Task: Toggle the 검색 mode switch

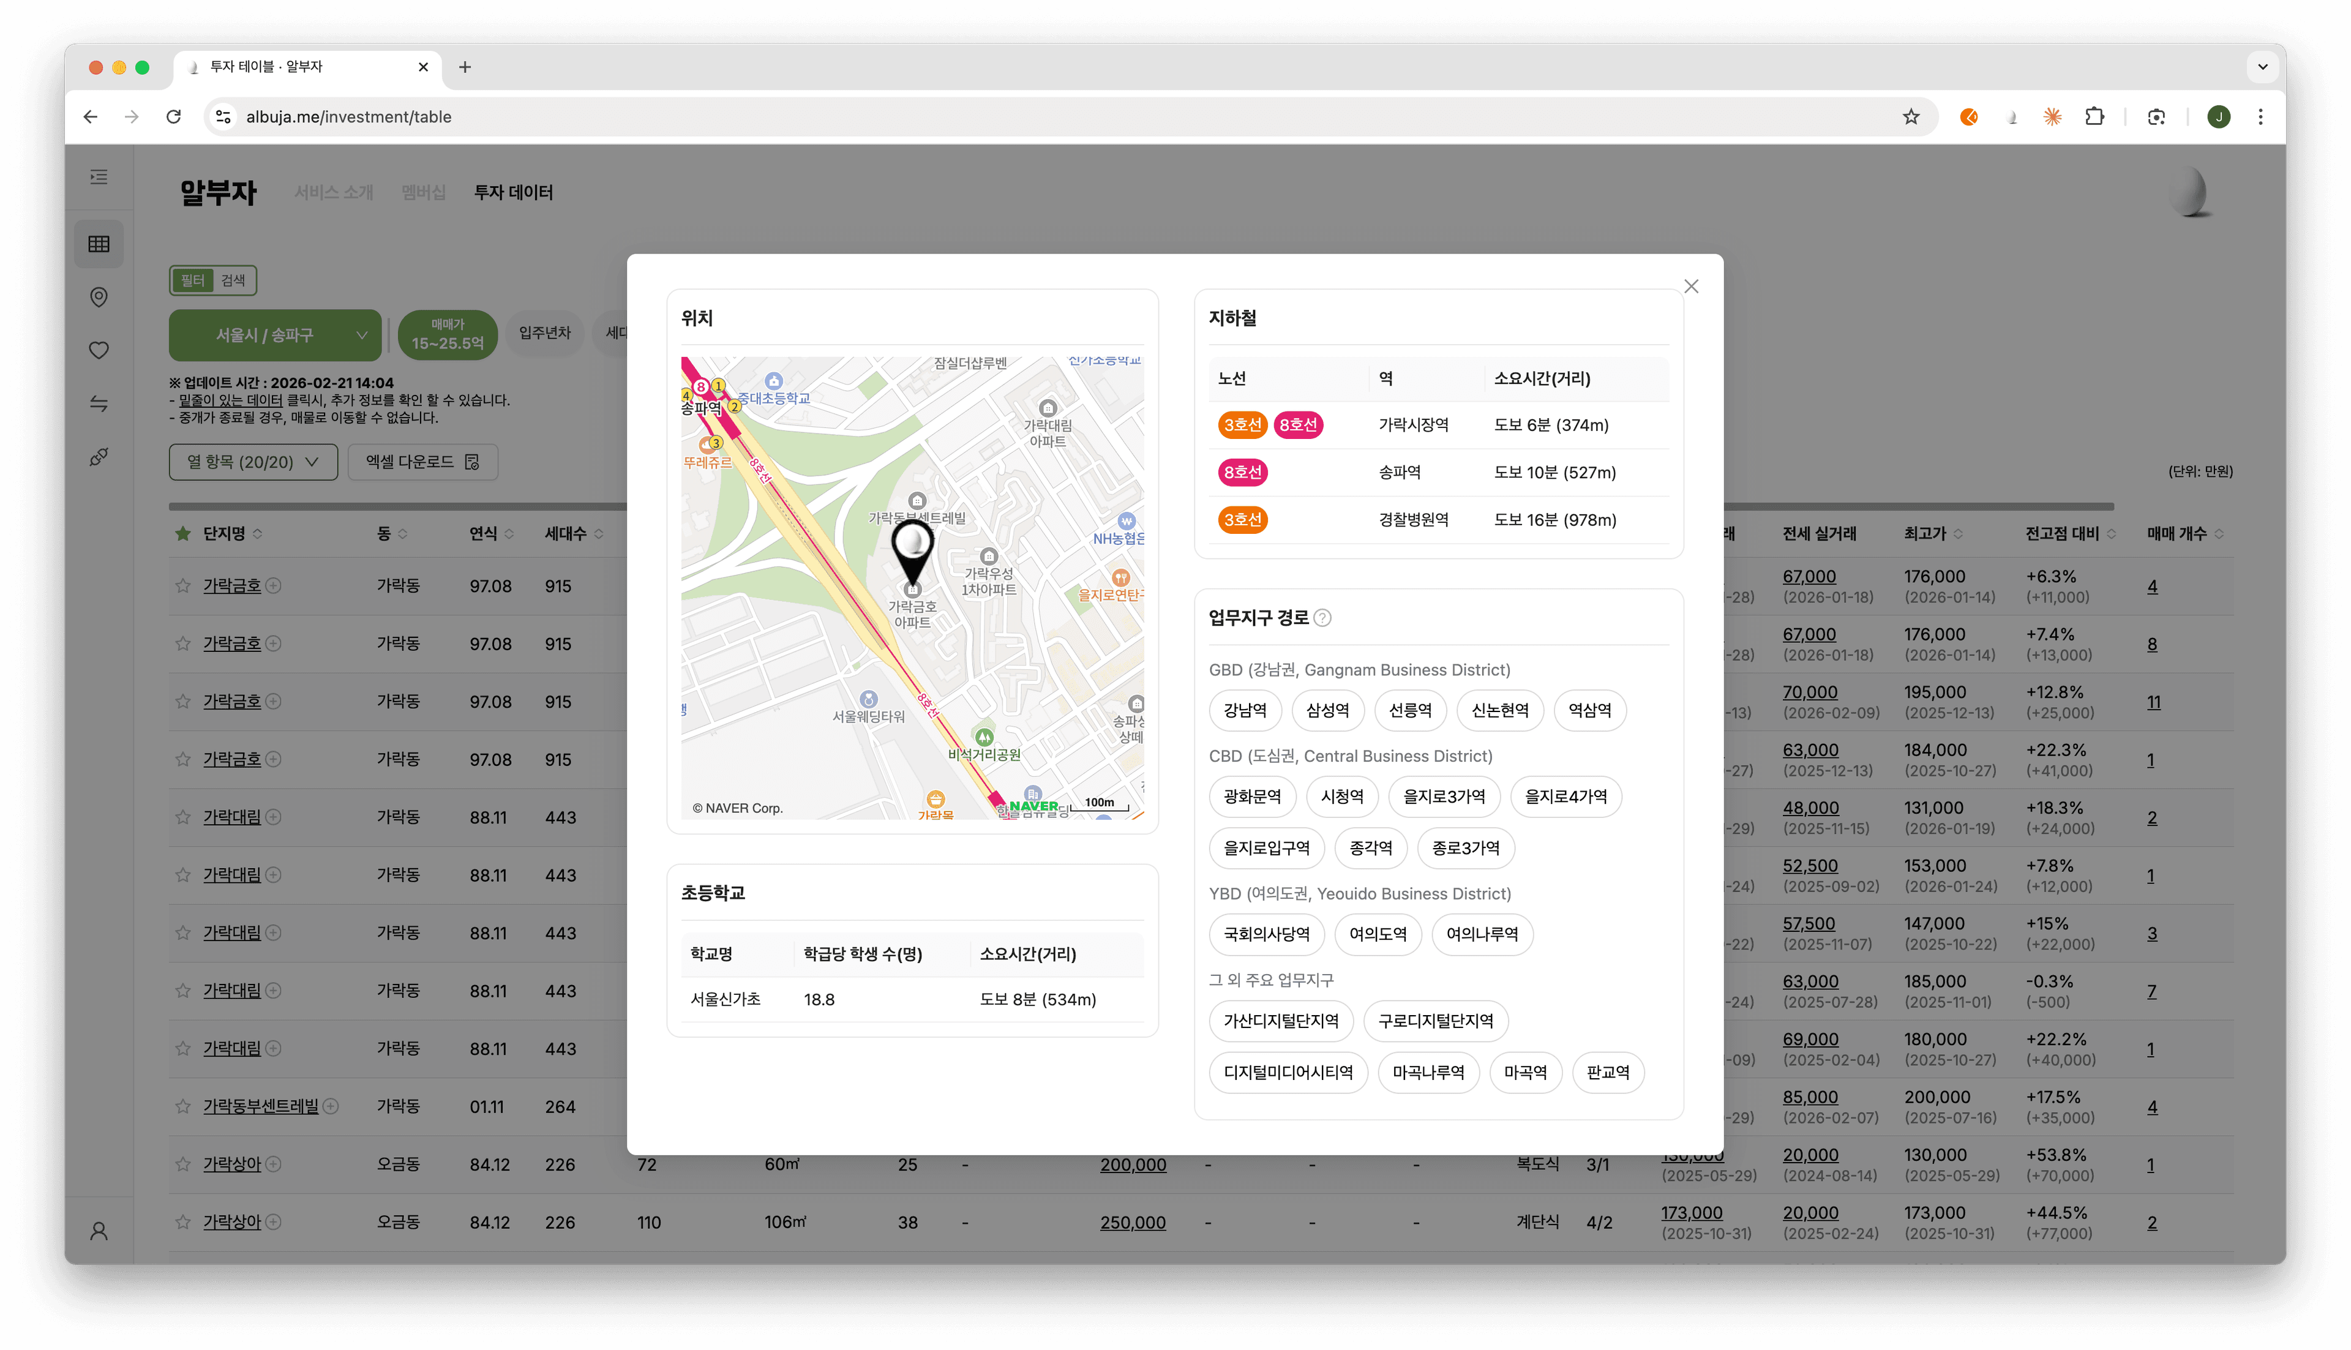Action: click(233, 280)
